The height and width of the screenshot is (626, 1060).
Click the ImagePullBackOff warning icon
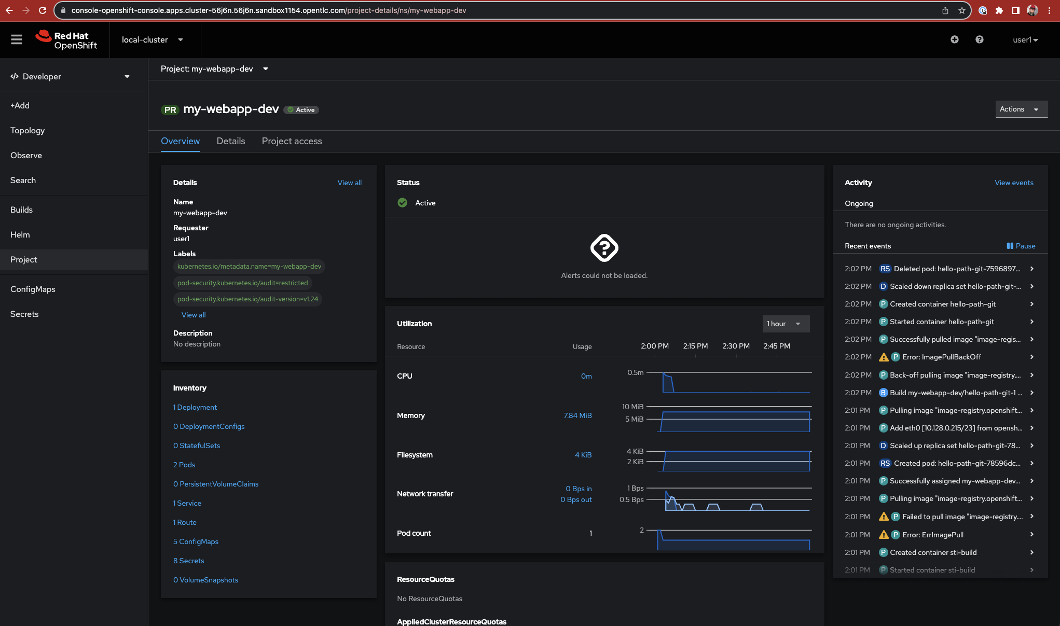pyautogui.click(x=884, y=357)
